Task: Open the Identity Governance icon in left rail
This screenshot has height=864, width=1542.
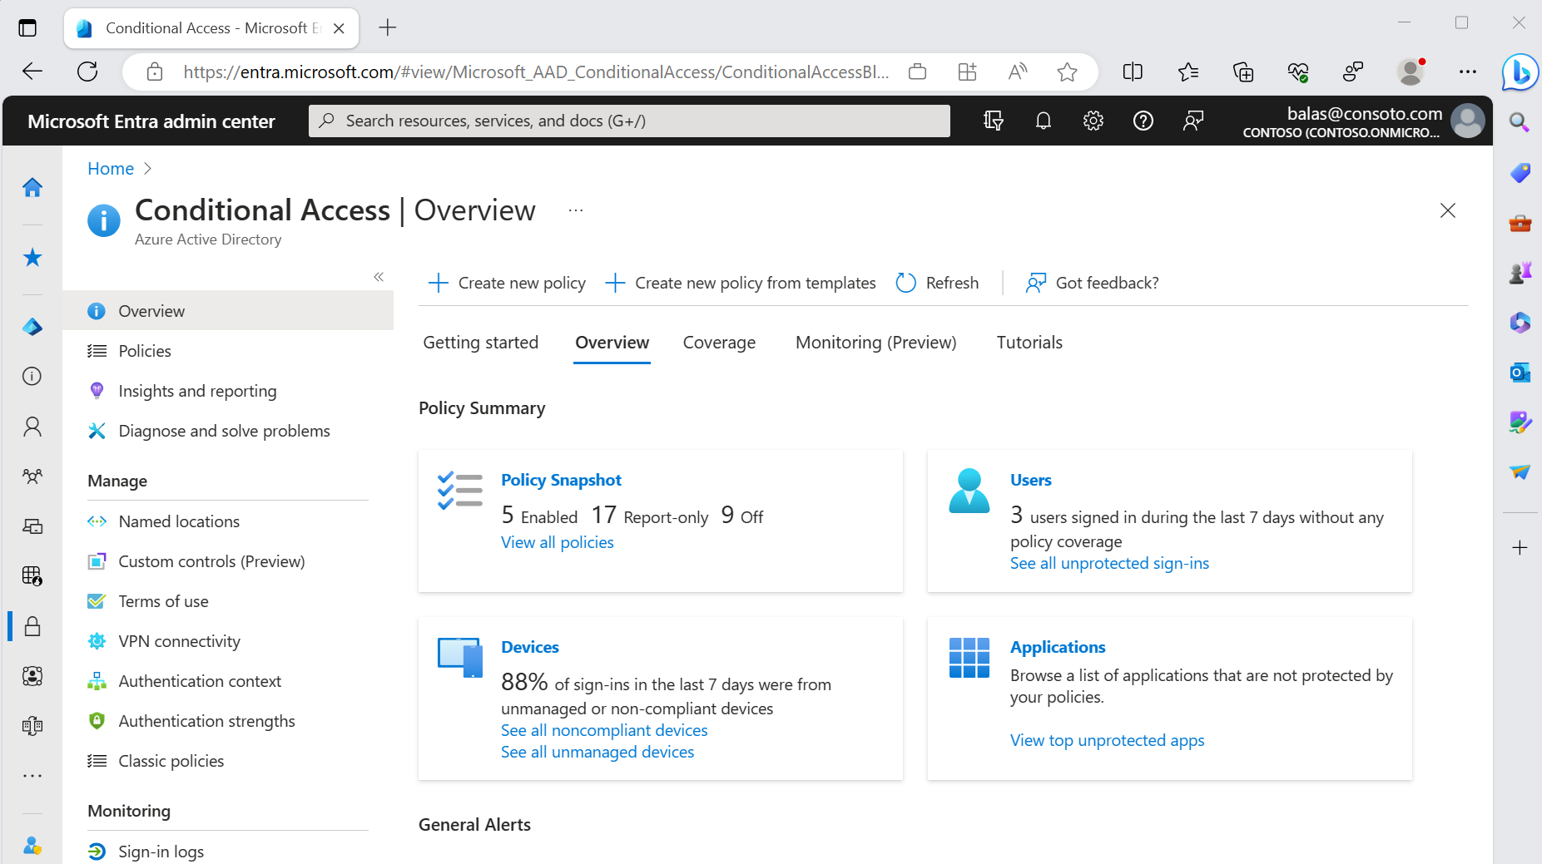Action: pyautogui.click(x=32, y=676)
